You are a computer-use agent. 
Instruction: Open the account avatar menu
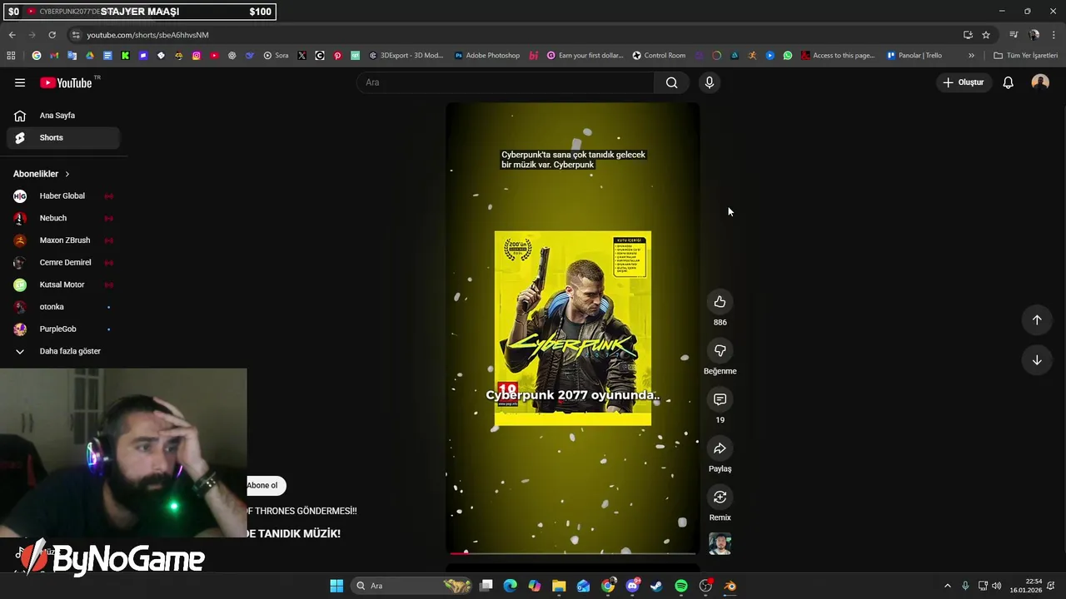[1040, 82]
